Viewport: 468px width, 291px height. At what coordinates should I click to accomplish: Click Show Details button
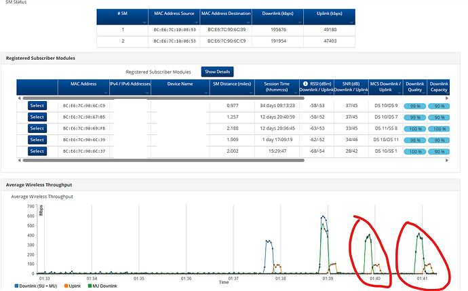click(x=217, y=71)
